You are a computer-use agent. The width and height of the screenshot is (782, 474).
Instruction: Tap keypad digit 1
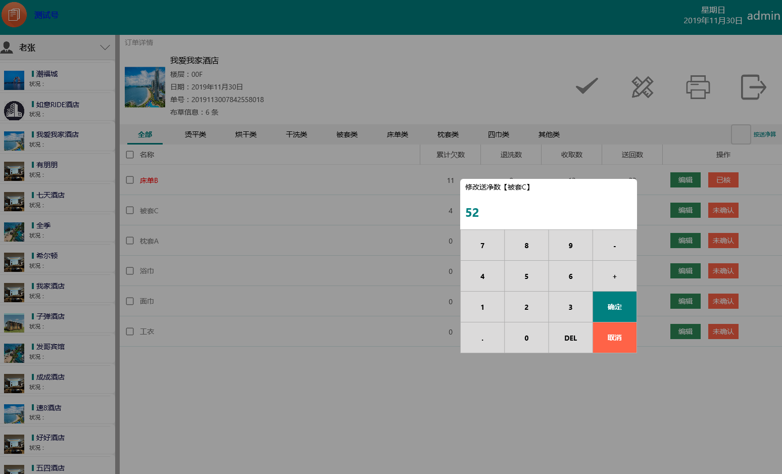click(x=482, y=307)
